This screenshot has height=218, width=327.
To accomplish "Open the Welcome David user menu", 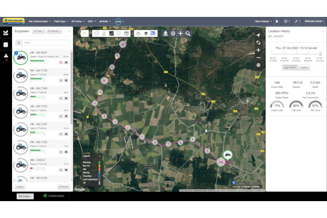I will 314,21.
